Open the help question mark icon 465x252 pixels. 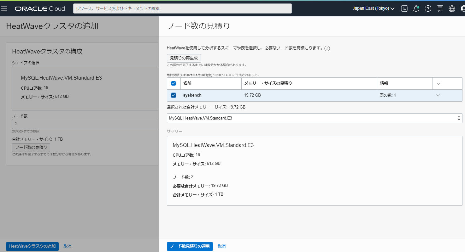428,8
